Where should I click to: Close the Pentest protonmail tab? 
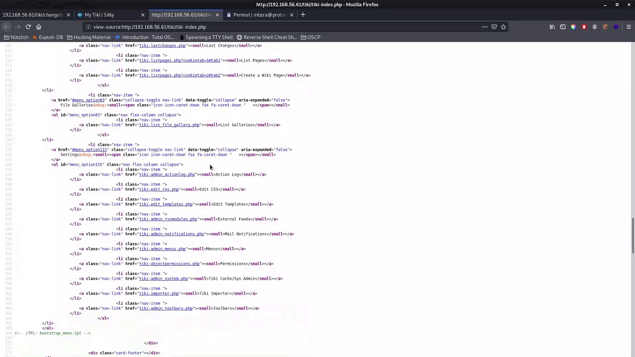[x=291, y=15]
